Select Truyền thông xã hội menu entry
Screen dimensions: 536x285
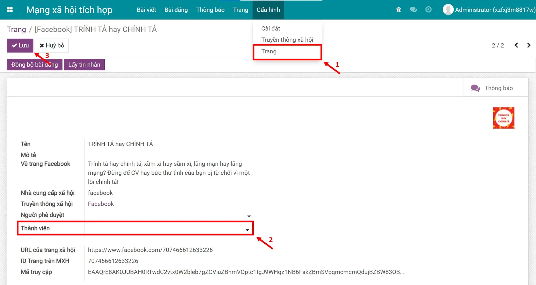[287, 40]
